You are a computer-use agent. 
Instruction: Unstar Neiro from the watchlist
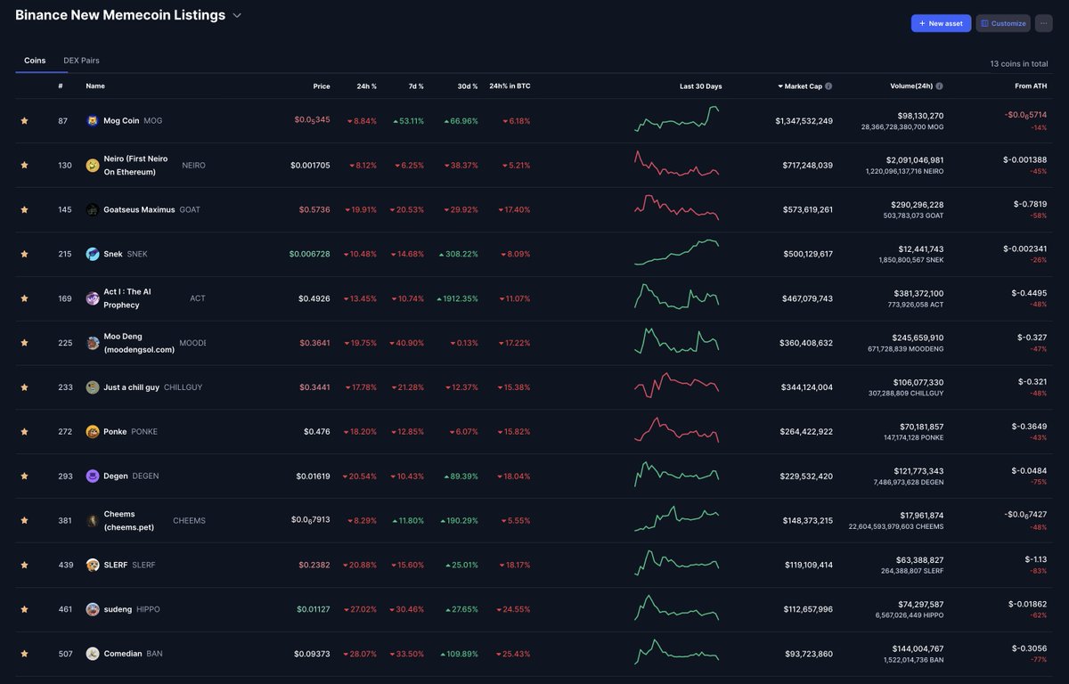(24, 165)
